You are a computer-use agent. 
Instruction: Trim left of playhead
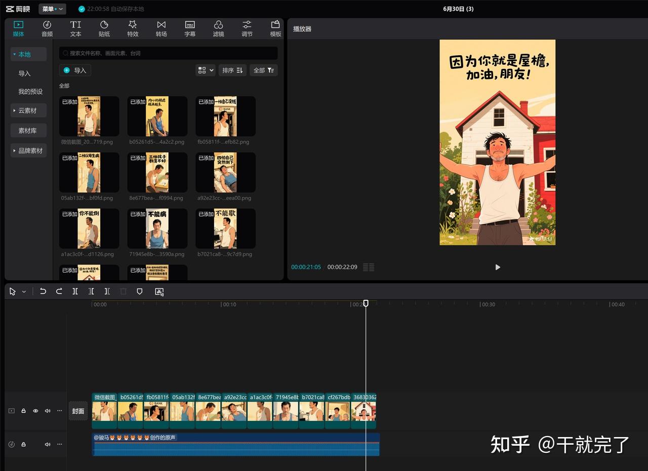coord(91,291)
